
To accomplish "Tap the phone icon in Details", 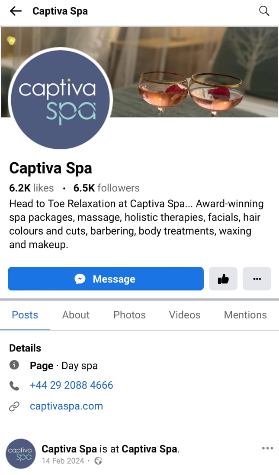I will point(14,386).
